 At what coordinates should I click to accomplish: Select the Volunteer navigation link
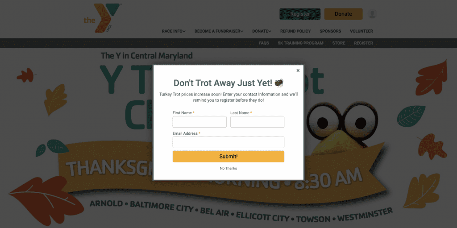click(x=361, y=31)
